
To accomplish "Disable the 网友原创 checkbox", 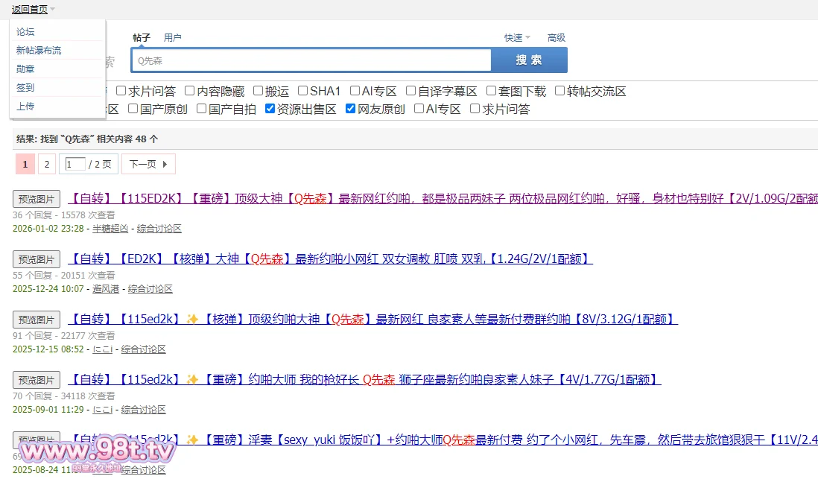I will tap(351, 109).
